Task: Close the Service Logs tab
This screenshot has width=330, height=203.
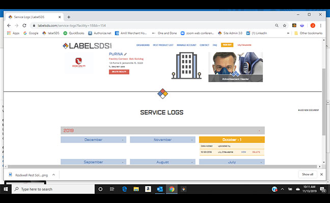Action: 60,17
